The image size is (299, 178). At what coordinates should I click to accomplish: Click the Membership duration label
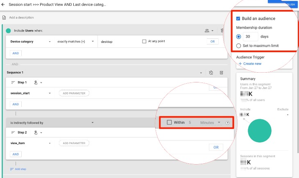254,27
